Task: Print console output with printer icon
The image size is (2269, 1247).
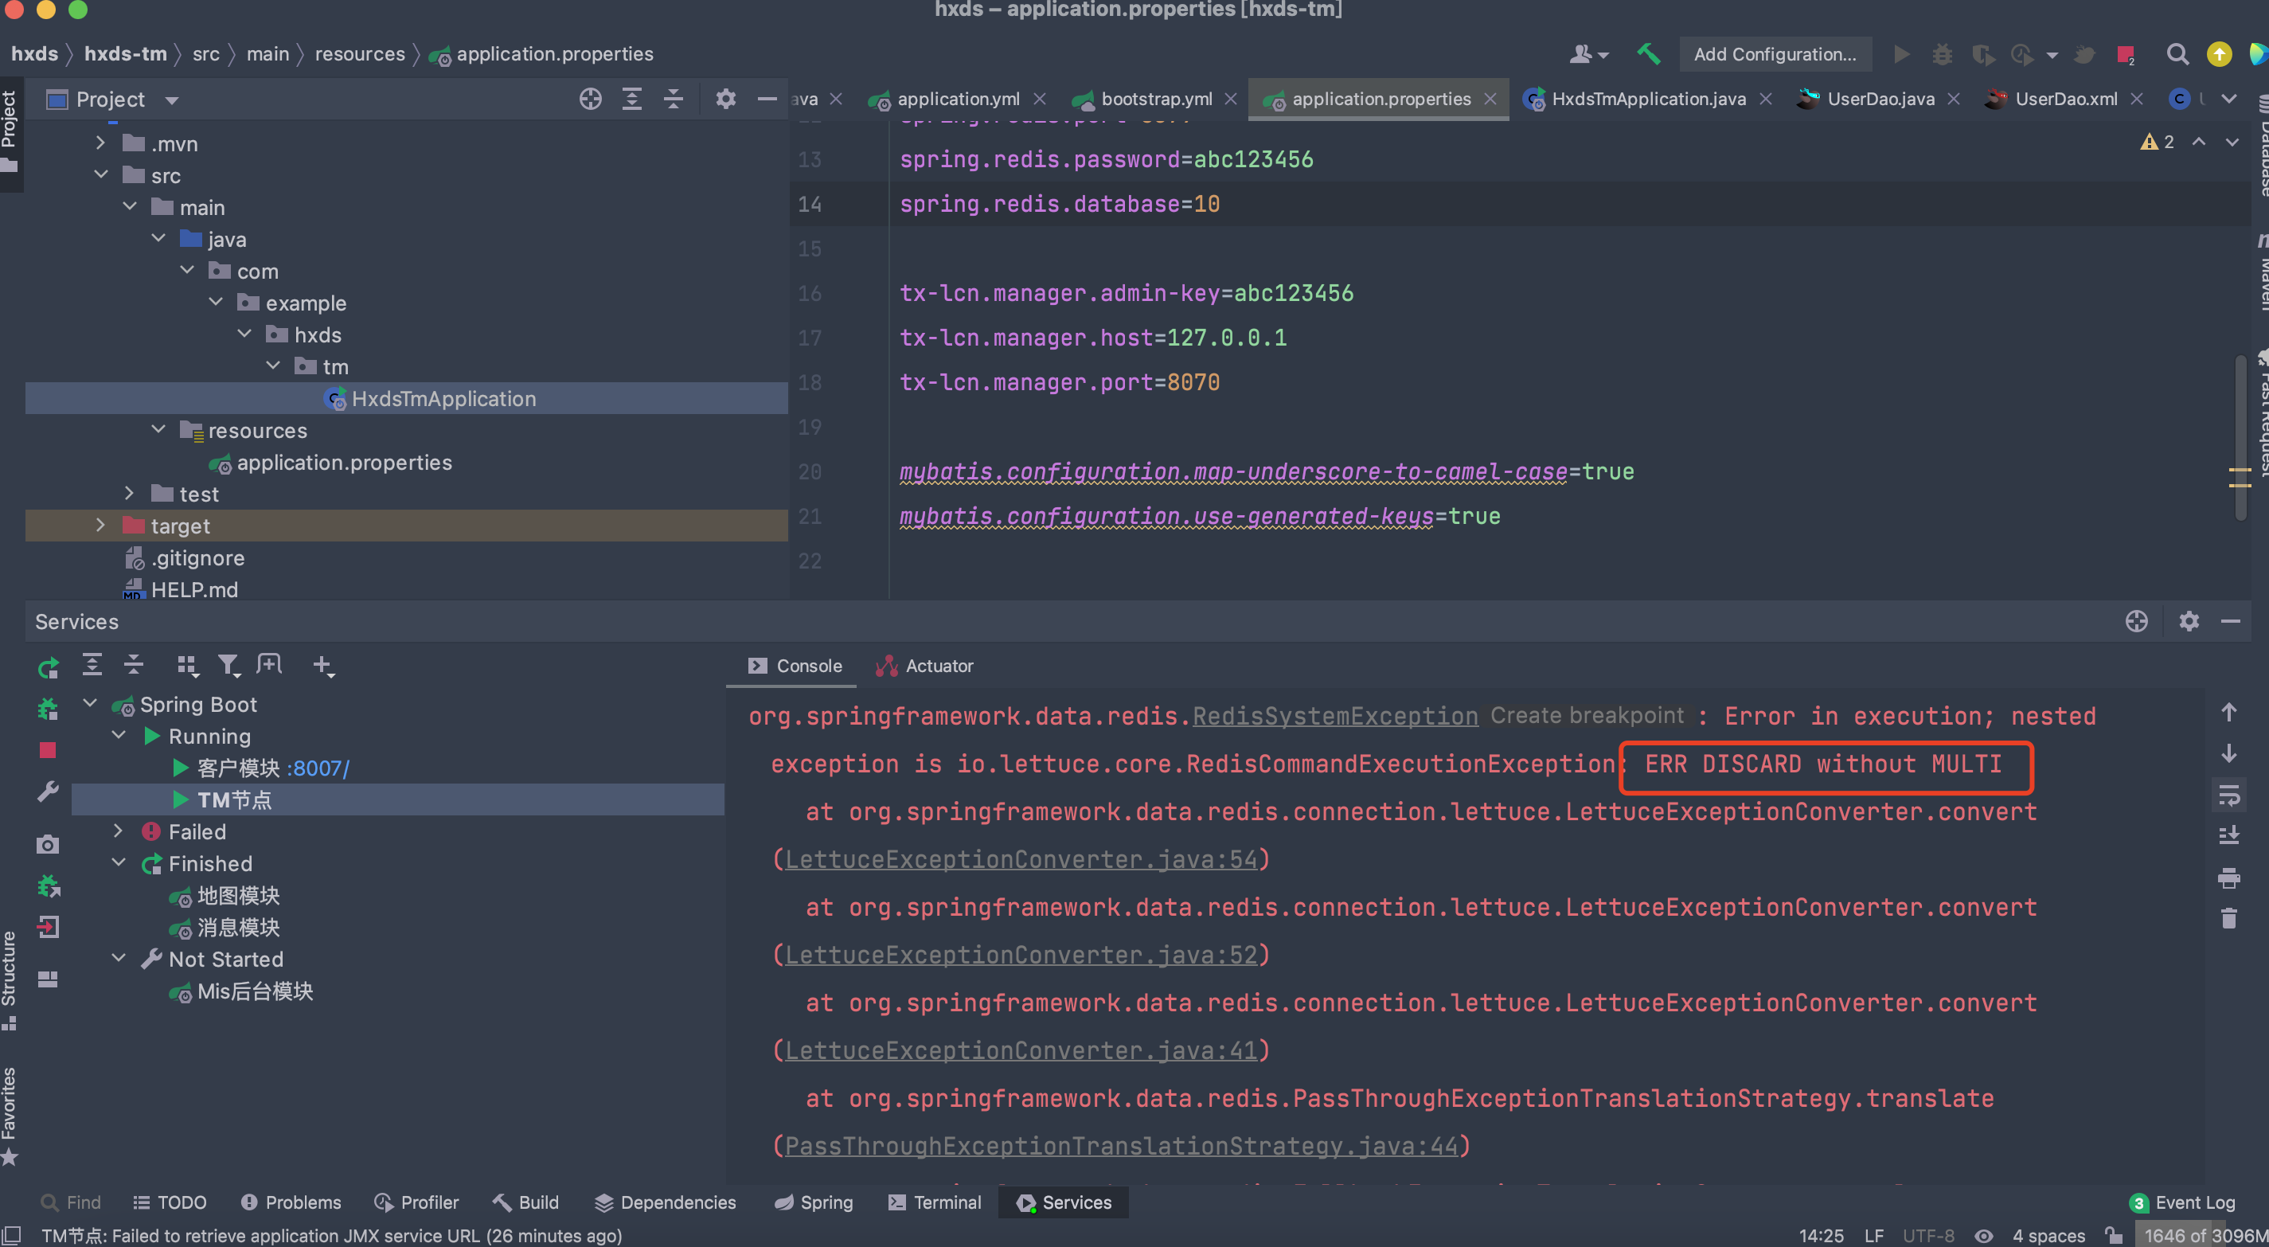Action: click(x=2228, y=878)
